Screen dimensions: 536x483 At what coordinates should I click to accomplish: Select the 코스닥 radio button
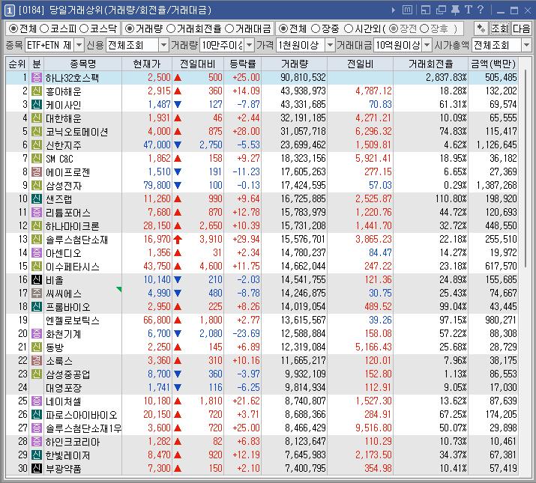pyautogui.click(x=84, y=28)
